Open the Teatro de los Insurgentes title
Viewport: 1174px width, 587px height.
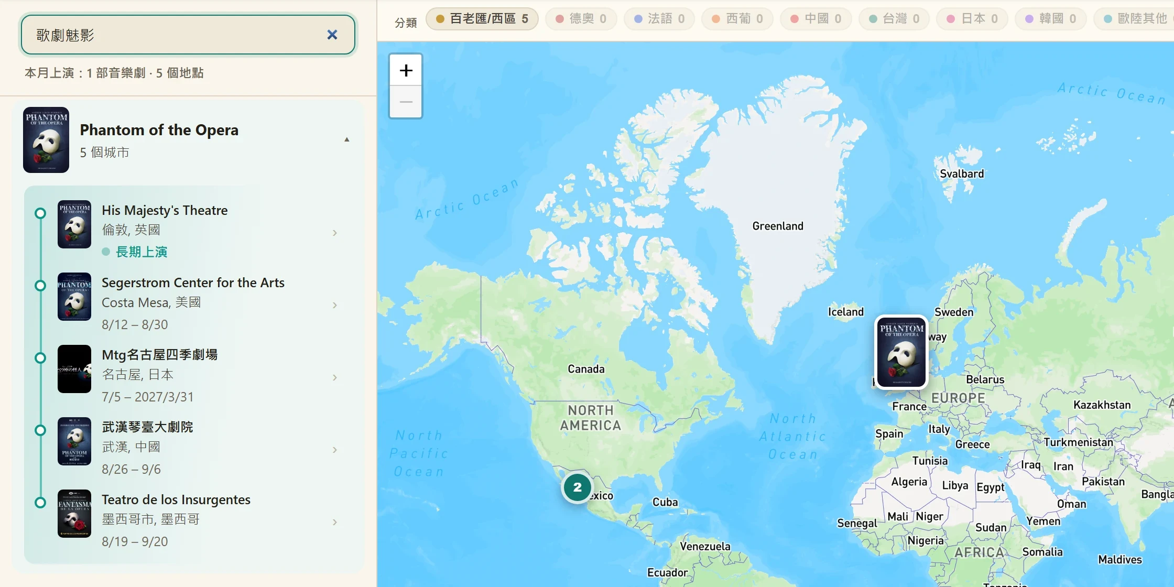(176, 499)
